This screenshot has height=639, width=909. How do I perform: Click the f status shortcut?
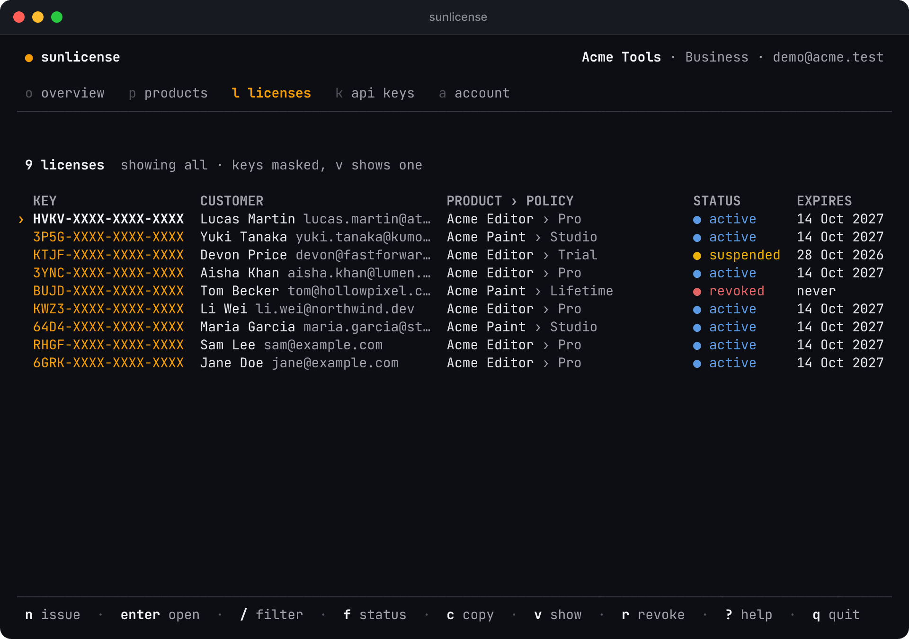tap(375, 615)
